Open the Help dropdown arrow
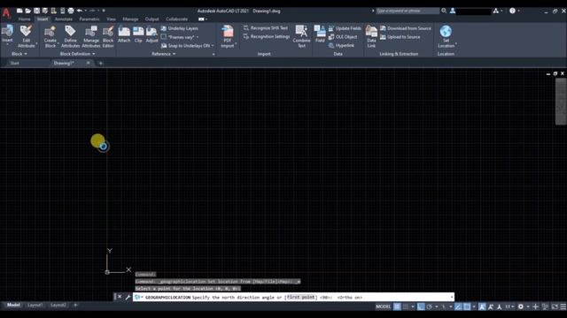This screenshot has height=318, width=567. [x=519, y=11]
